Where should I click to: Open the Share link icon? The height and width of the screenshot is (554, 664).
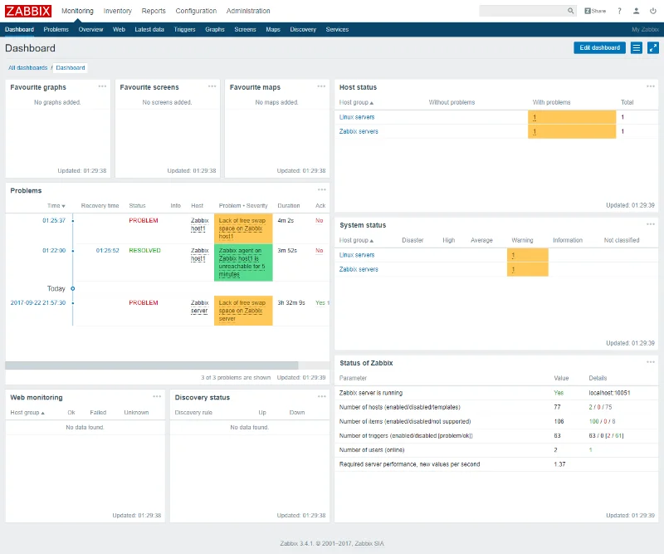click(x=595, y=11)
